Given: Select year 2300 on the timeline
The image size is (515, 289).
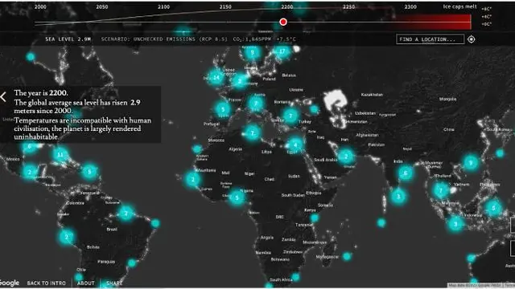Looking at the screenshot, I should tap(410, 7).
